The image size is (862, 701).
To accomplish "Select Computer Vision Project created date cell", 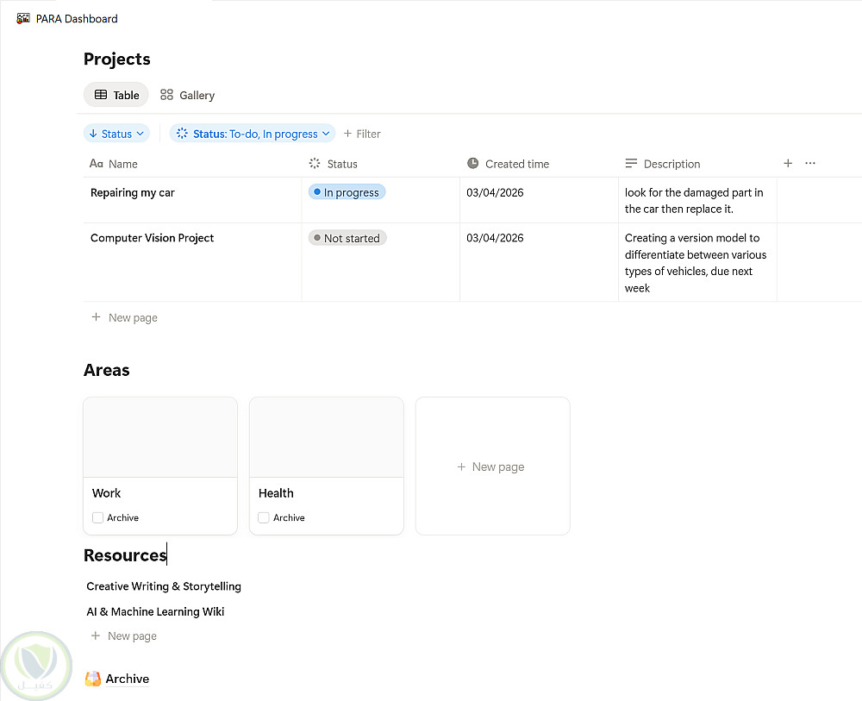I will (539, 262).
